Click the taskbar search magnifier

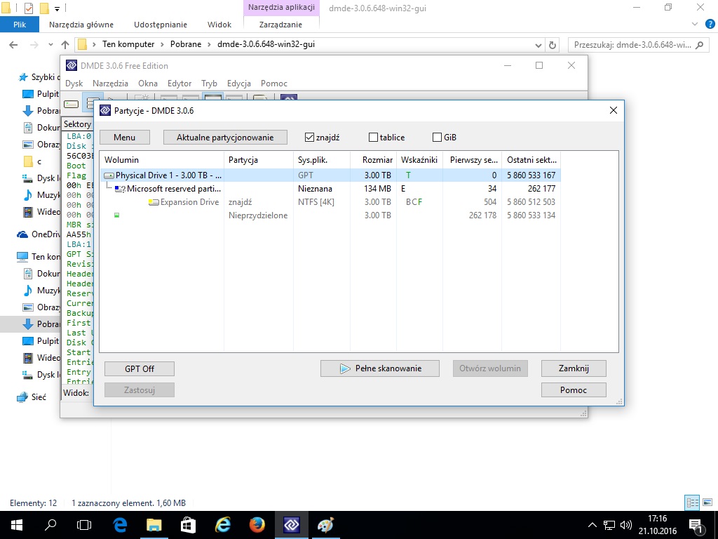(x=50, y=525)
